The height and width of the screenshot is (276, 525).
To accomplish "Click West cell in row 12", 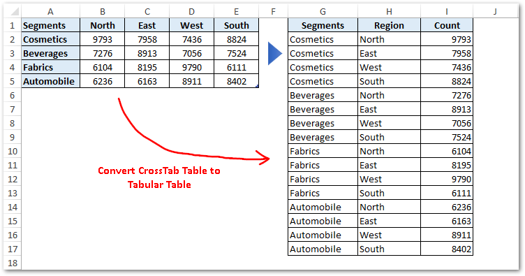I will click(389, 179).
